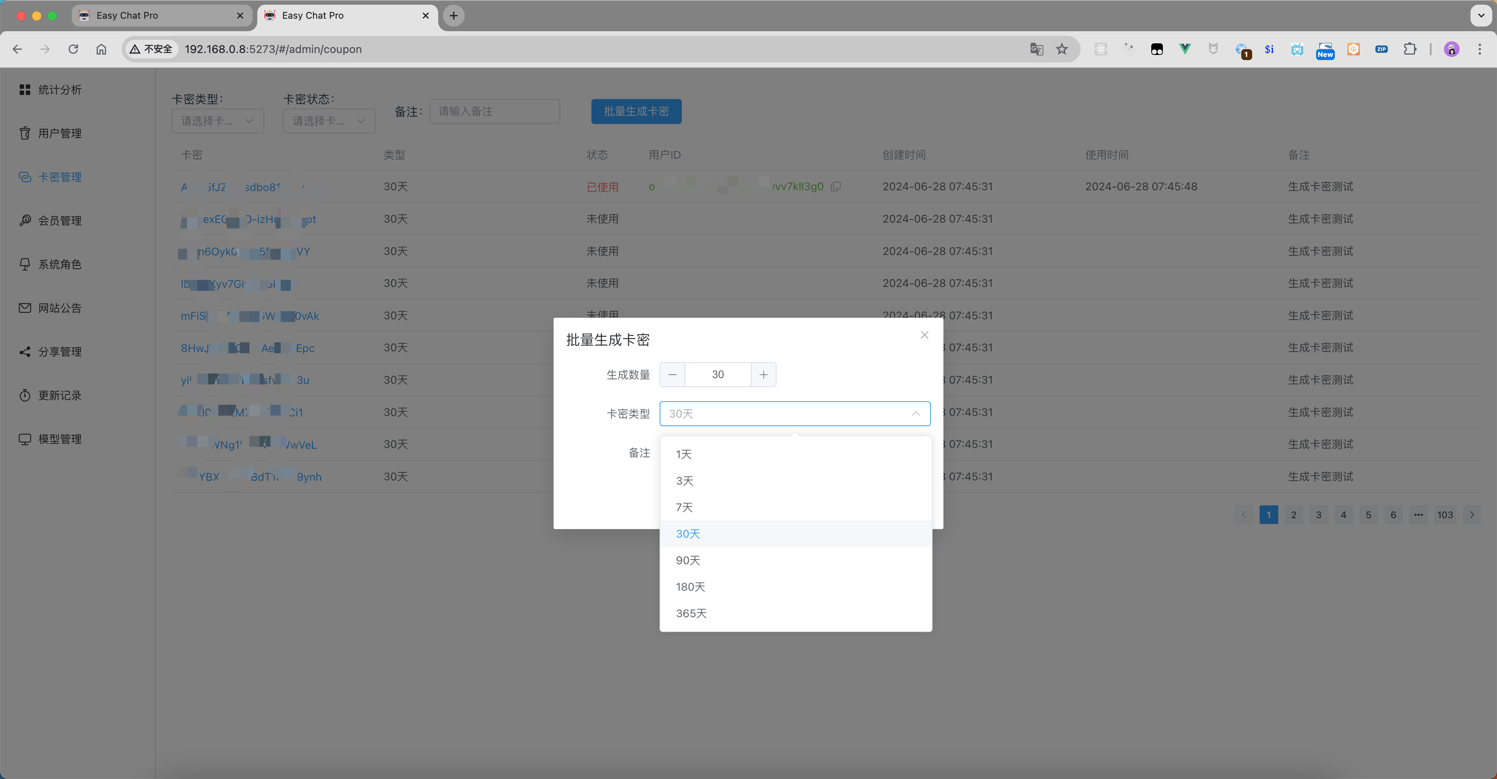
Task: Open 网站公告 mail icon item
Action: 59,308
